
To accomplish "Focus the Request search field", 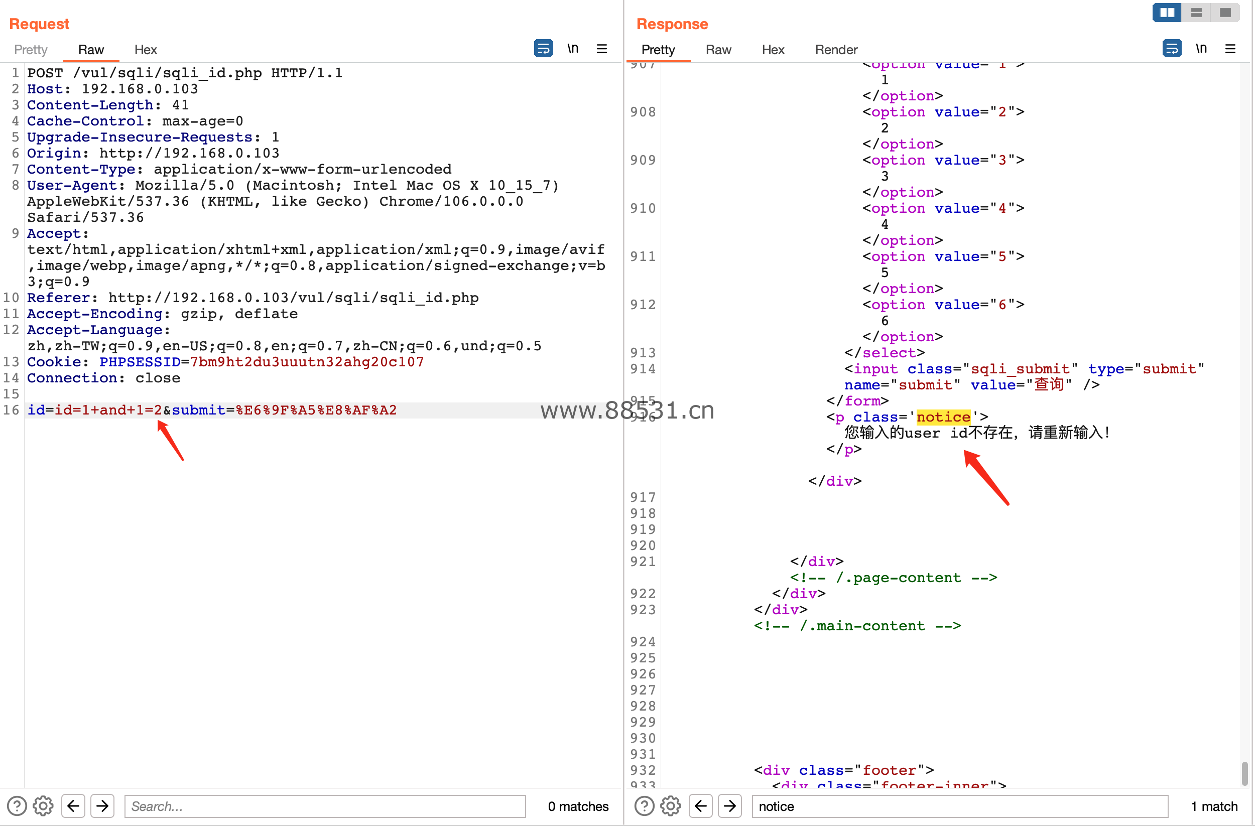I will [x=325, y=806].
